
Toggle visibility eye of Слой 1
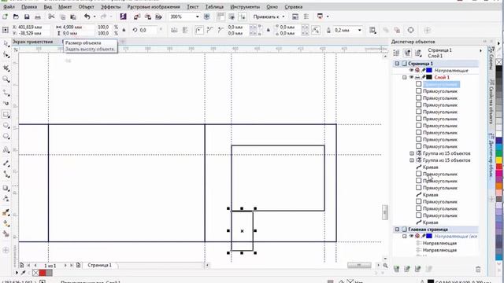coord(411,77)
